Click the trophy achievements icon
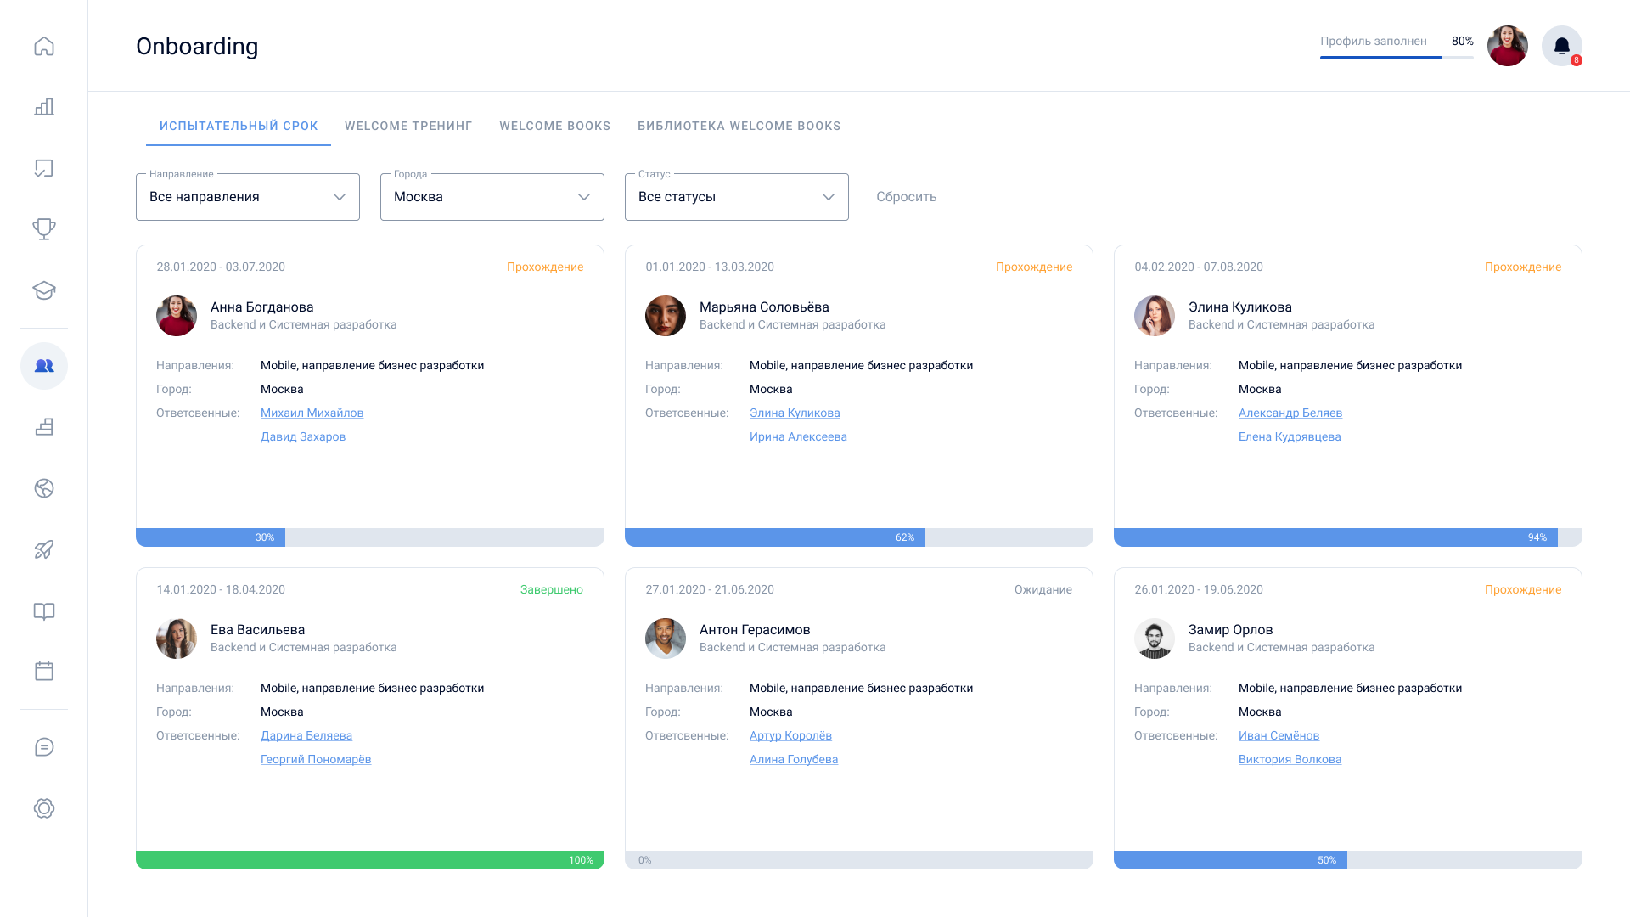Image resolution: width=1630 pixels, height=917 pixels. tap(44, 229)
